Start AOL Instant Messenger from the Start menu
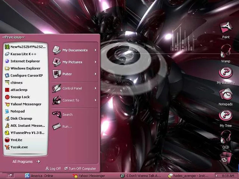Image resolution: width=239 pixels, height=179 pixels. pos(27,126)
